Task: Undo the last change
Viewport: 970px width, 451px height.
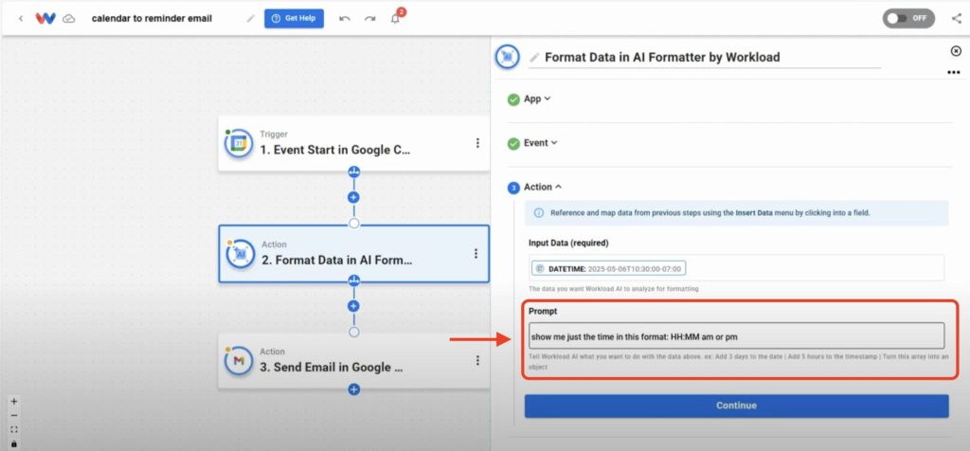Action: point(345,19)
